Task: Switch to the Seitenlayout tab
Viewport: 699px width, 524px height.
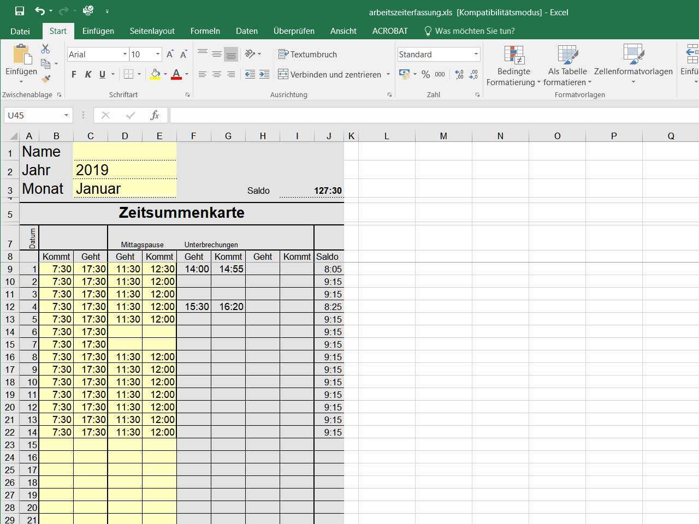Action: coord(152,31)
